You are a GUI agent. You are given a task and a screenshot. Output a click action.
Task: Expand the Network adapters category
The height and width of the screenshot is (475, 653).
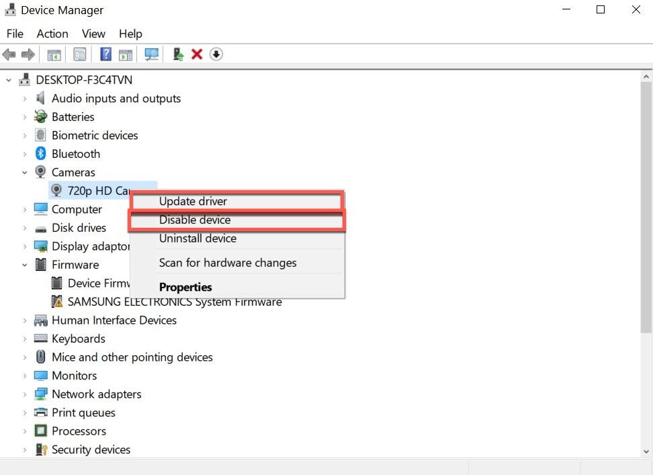click(25, 394)
